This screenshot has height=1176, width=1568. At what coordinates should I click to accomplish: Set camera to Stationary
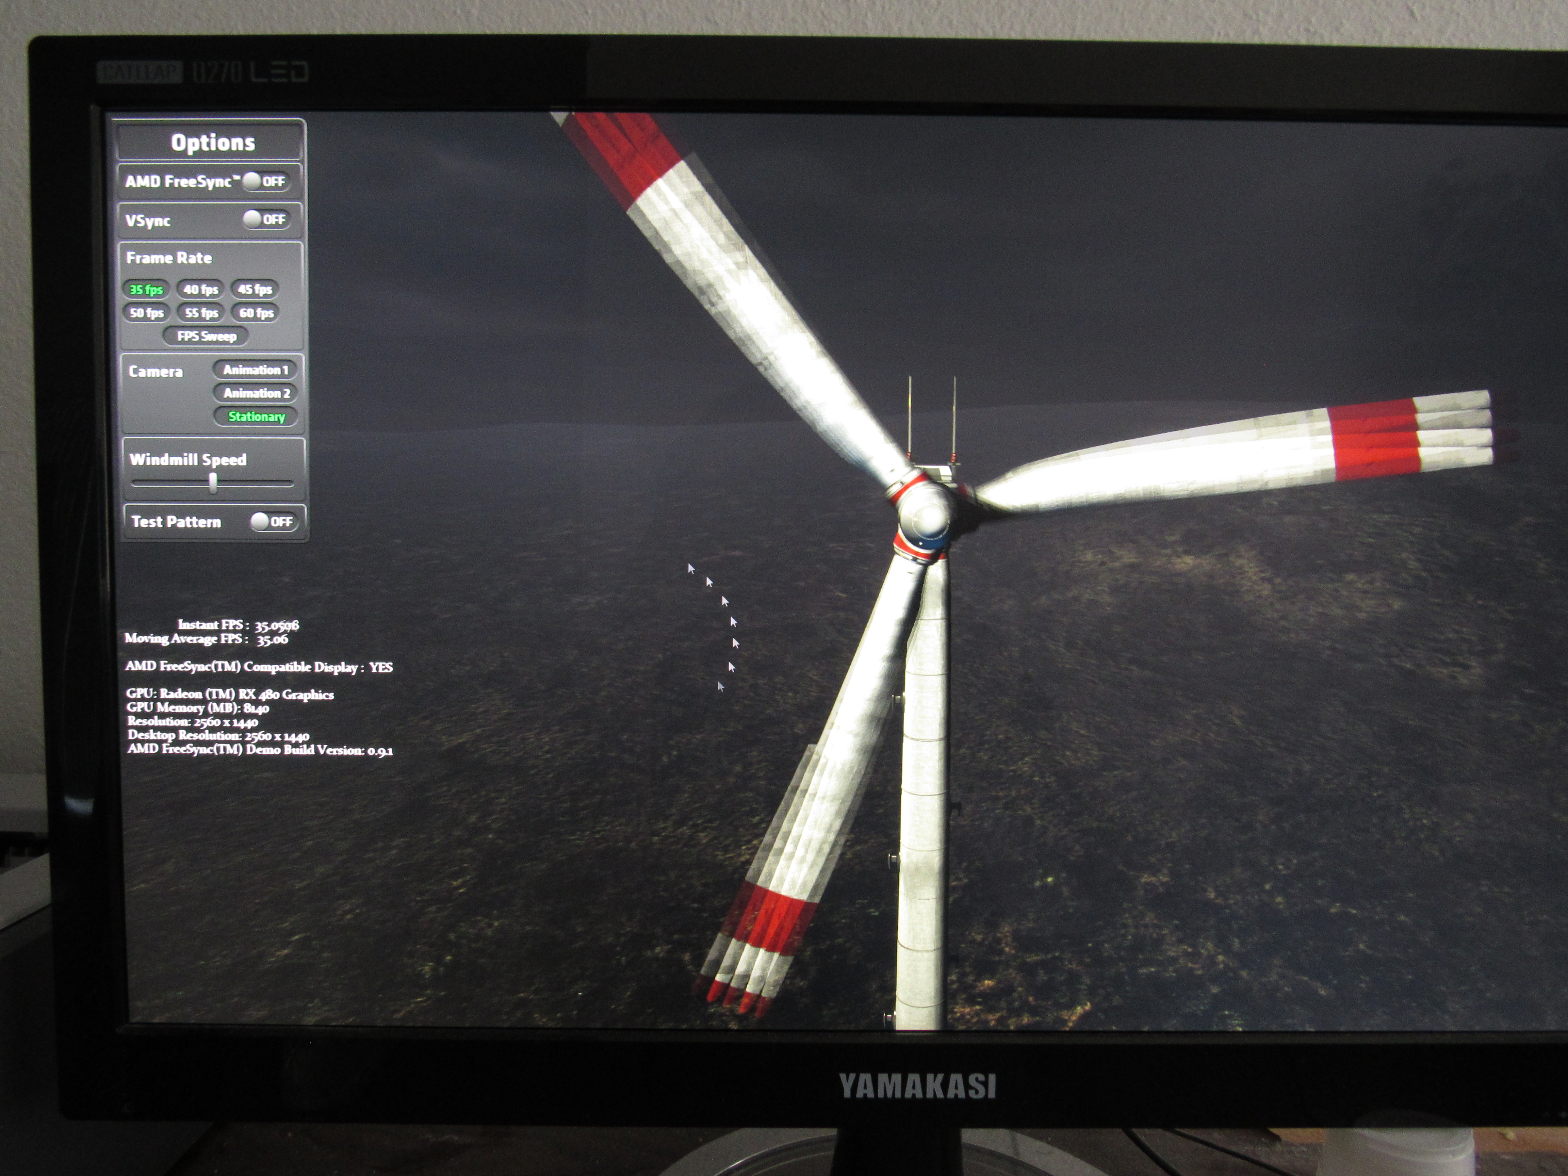(x=256, y=416)
